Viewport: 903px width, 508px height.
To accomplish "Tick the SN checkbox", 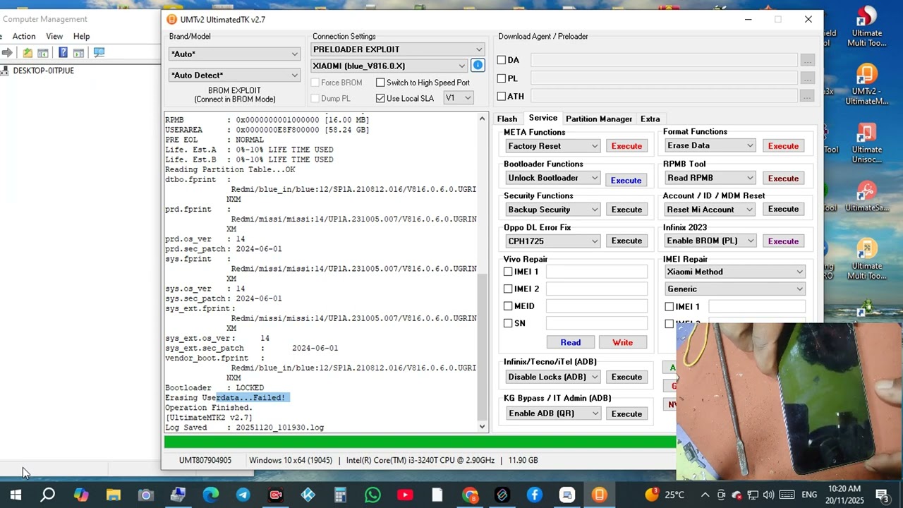I will coord(508,323).
